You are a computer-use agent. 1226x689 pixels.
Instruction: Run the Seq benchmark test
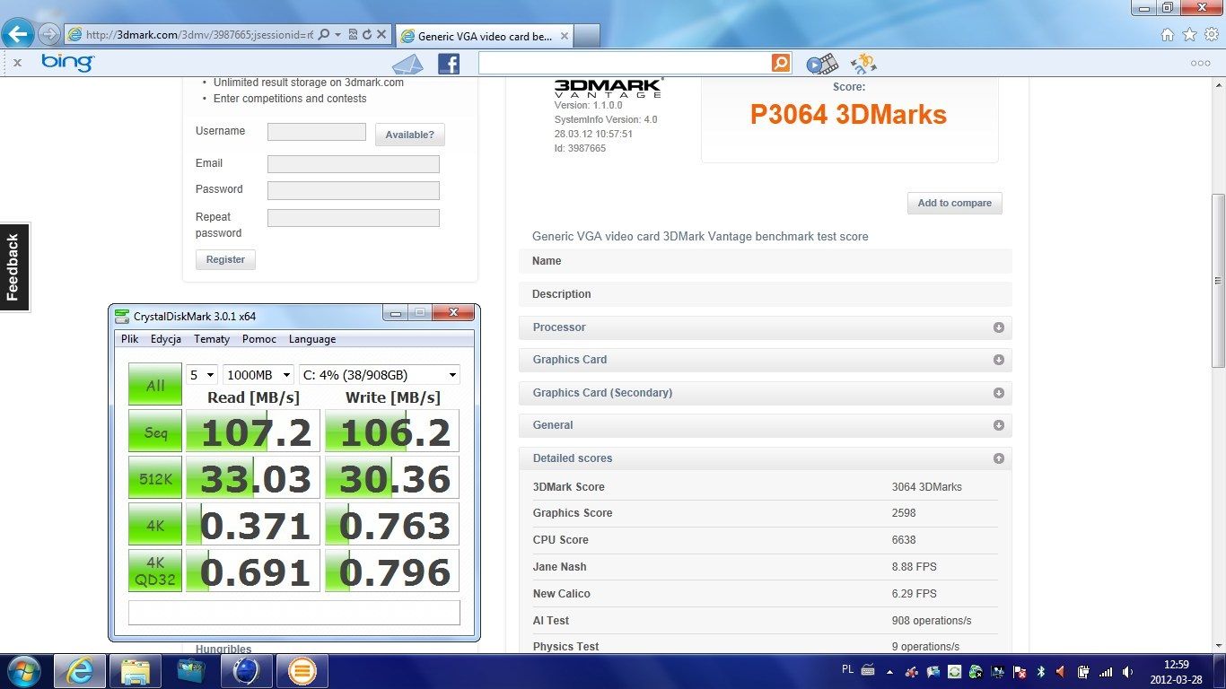[155, 432]
